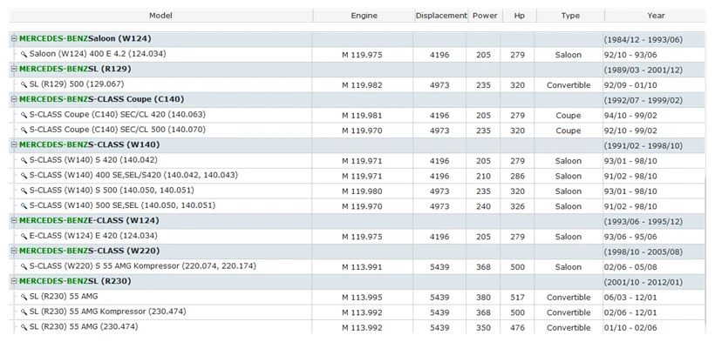Click magnifier icon beside Saloon (W124) 400 E 4.2
The image size is (715, 342).
click(24, 54)
